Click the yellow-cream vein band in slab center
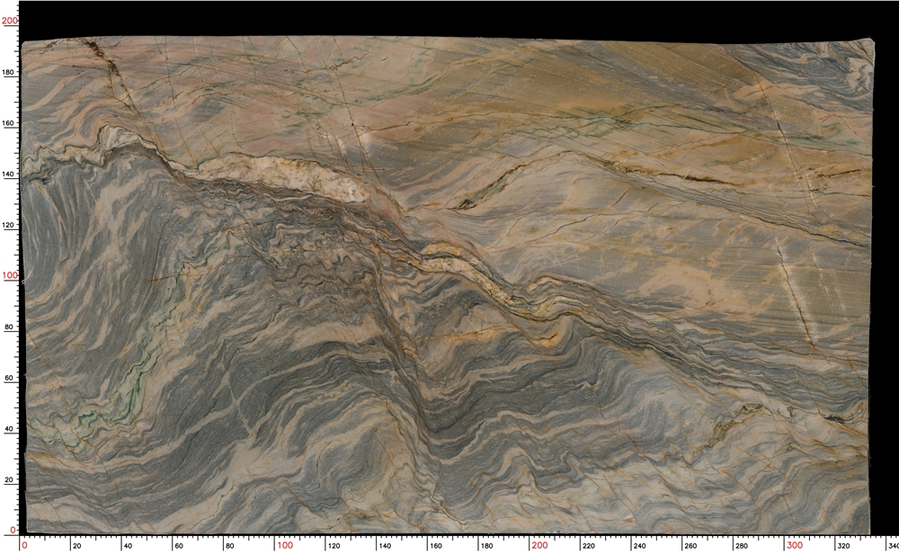The width and height of the screenshot is (899, 554). pyautogui.click(x=467, y=270)
